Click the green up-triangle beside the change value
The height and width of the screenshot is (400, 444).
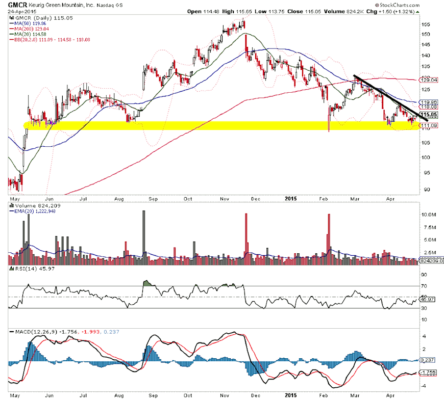coord(417,12)
